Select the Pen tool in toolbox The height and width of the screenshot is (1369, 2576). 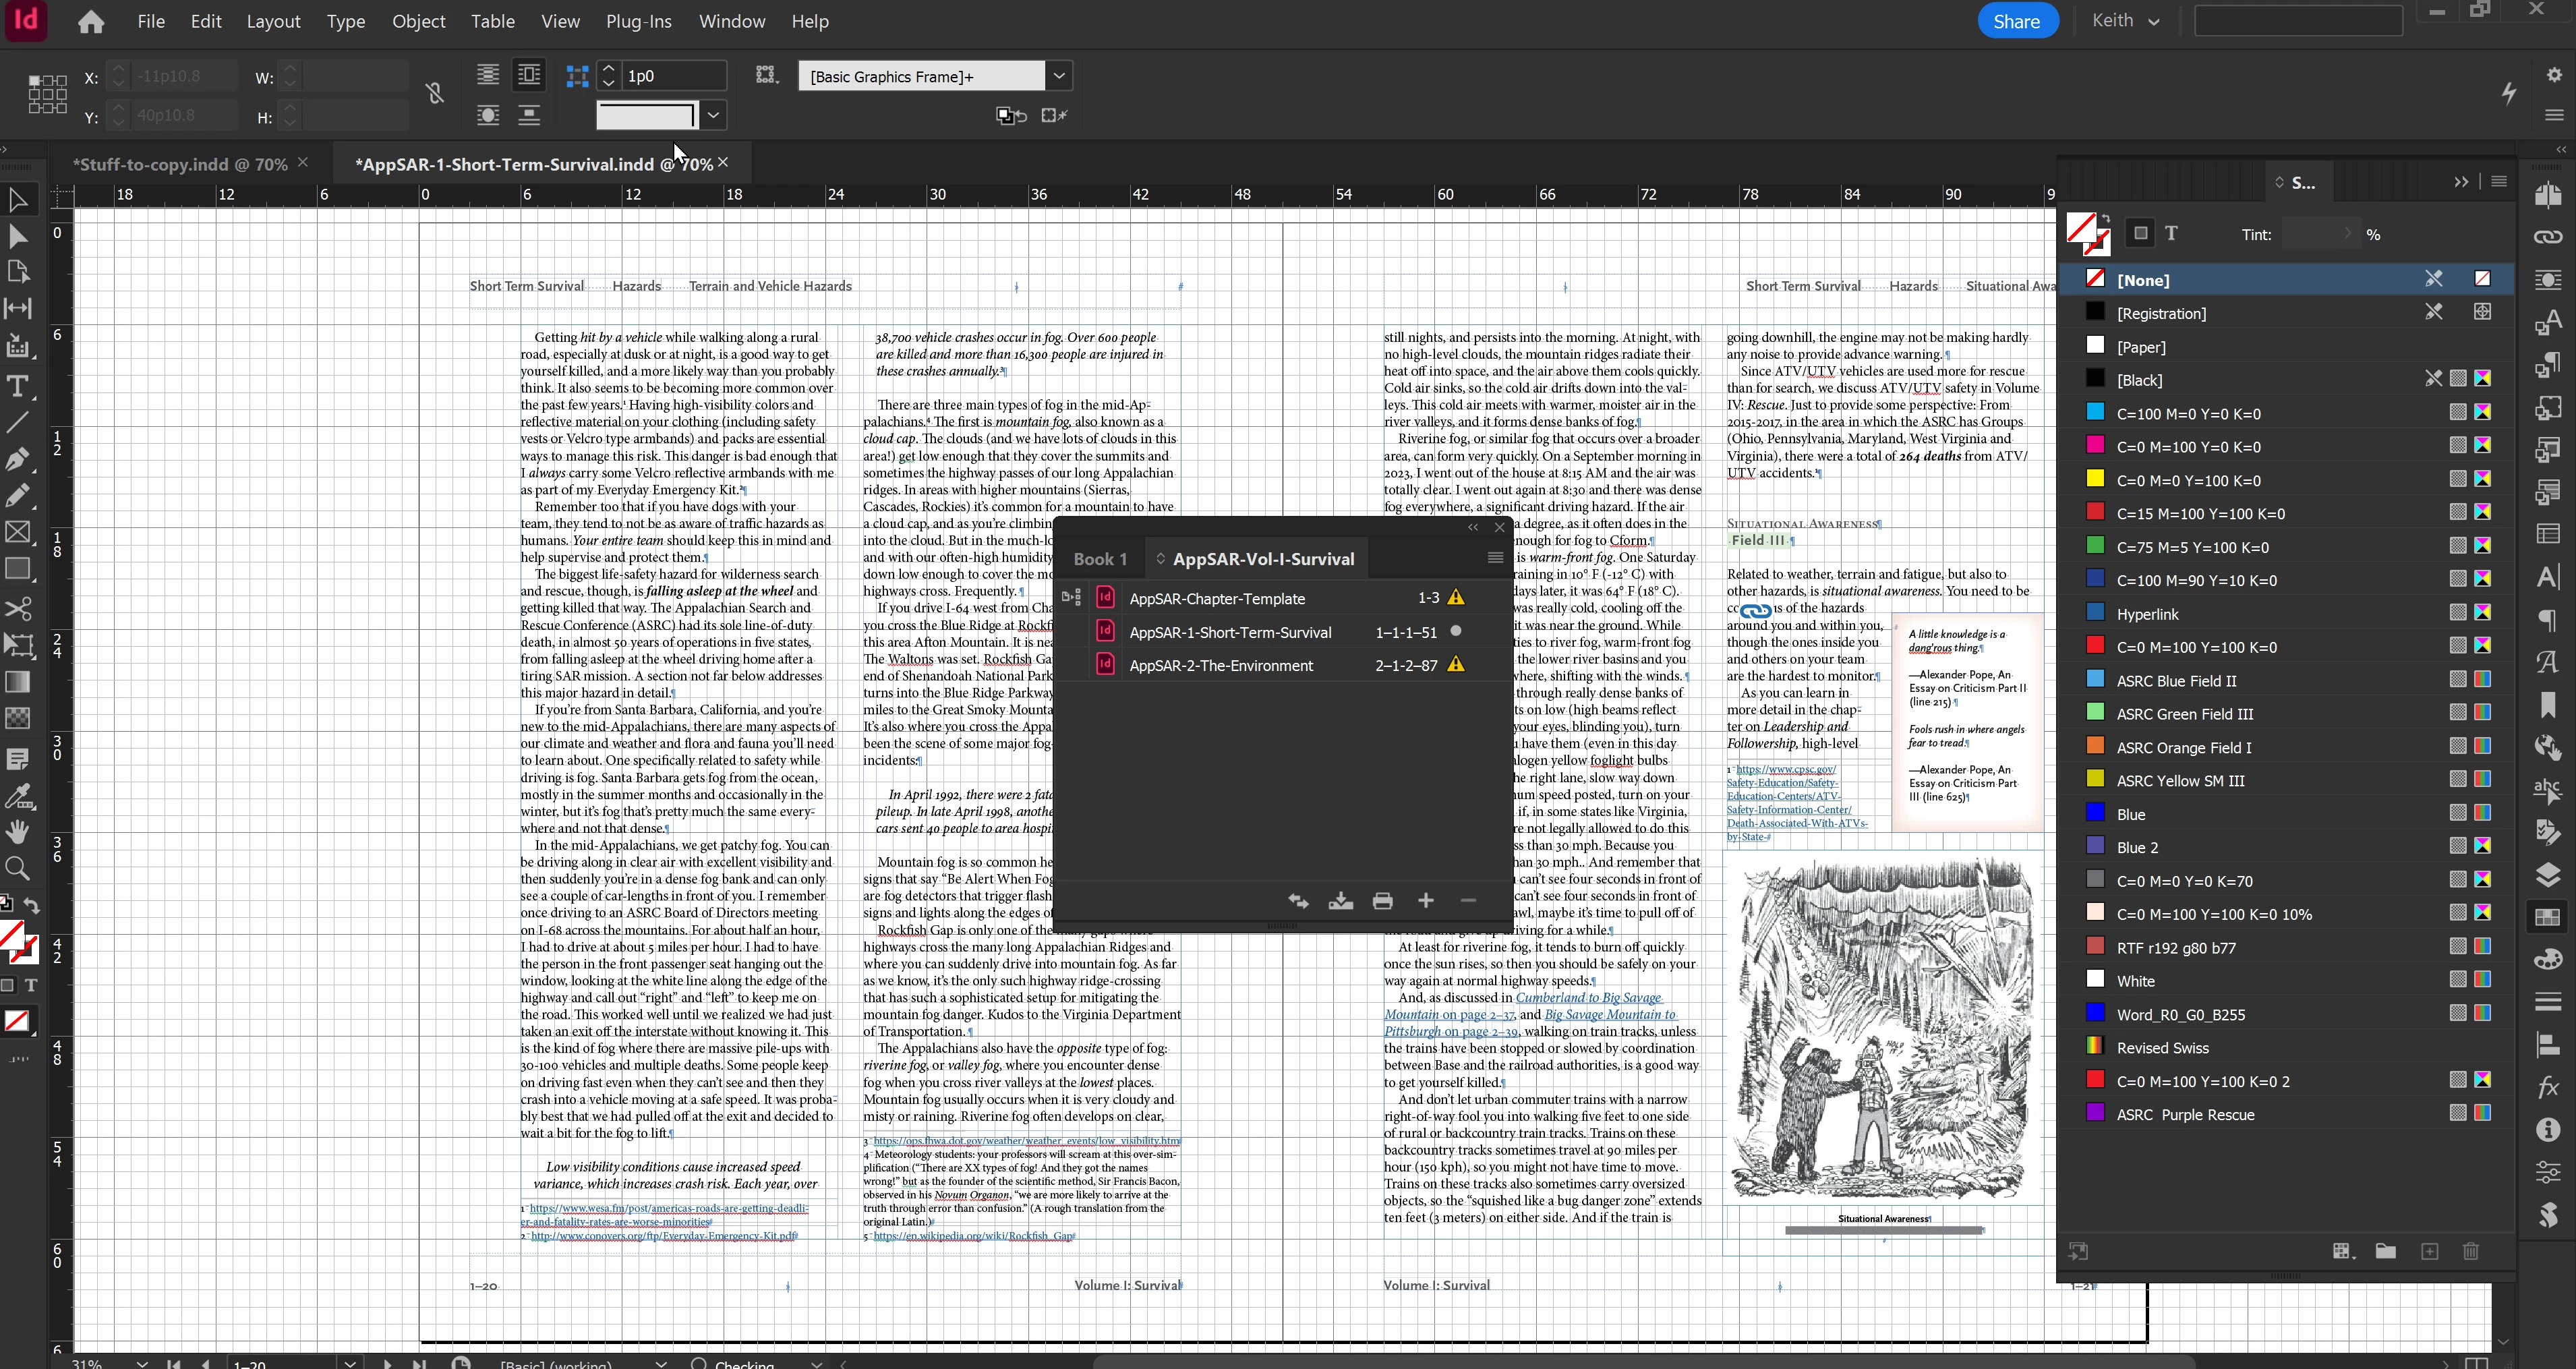click(x=17, y=459)
